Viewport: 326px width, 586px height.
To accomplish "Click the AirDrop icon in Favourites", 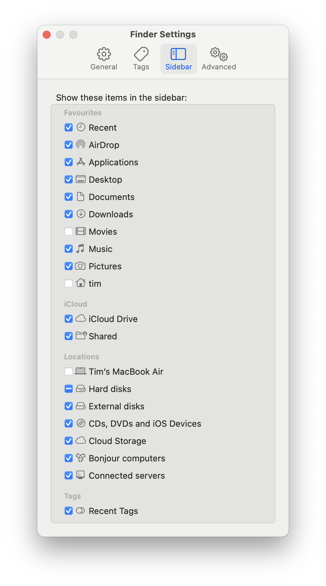I will [x=81, y=144].
